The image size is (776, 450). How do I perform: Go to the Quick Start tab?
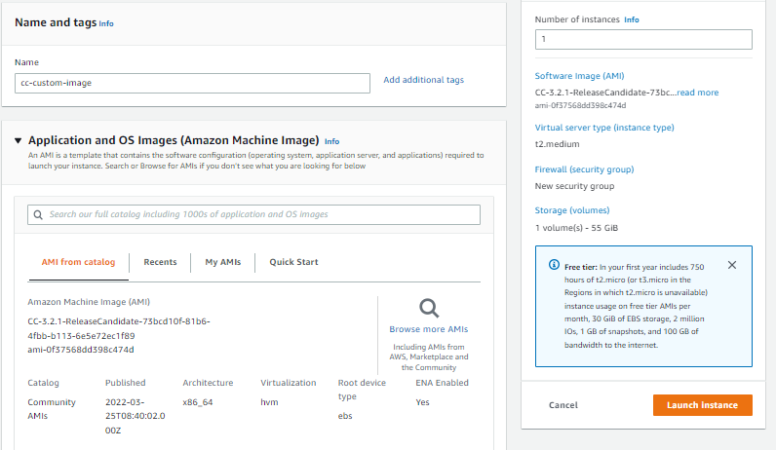293,262
